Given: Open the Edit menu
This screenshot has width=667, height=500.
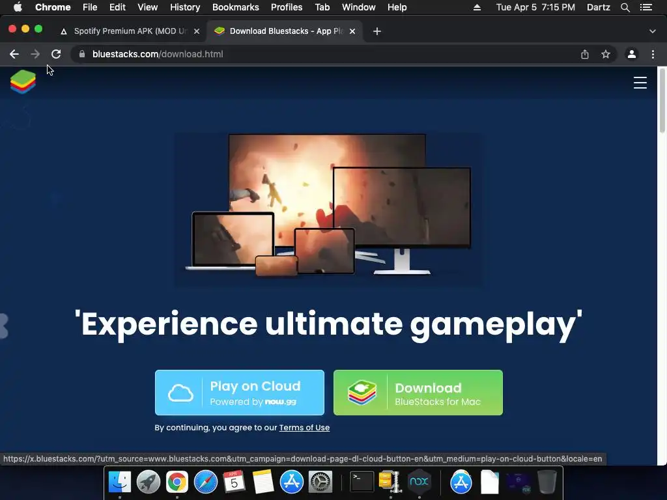Looking at the screenshot, I should 117,7.
